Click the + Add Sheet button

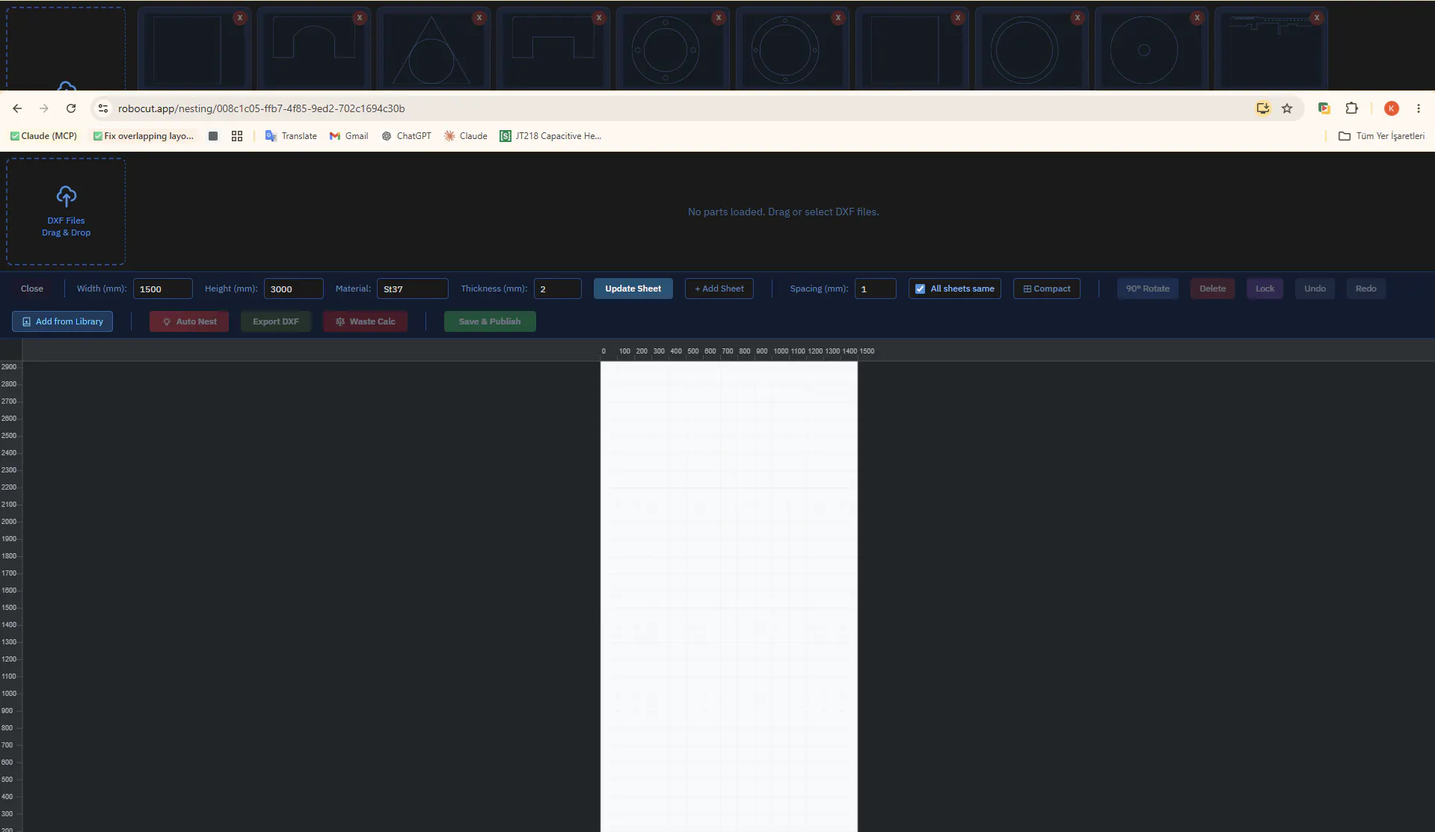(x=719, y=289)
